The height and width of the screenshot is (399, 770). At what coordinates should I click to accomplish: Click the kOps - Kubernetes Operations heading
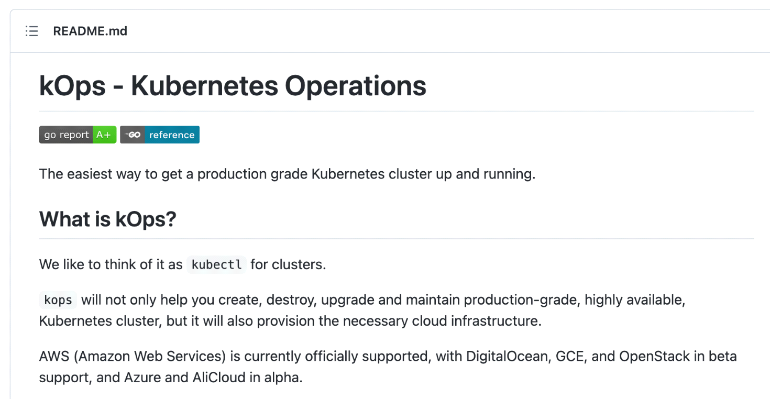pos(233,86)
